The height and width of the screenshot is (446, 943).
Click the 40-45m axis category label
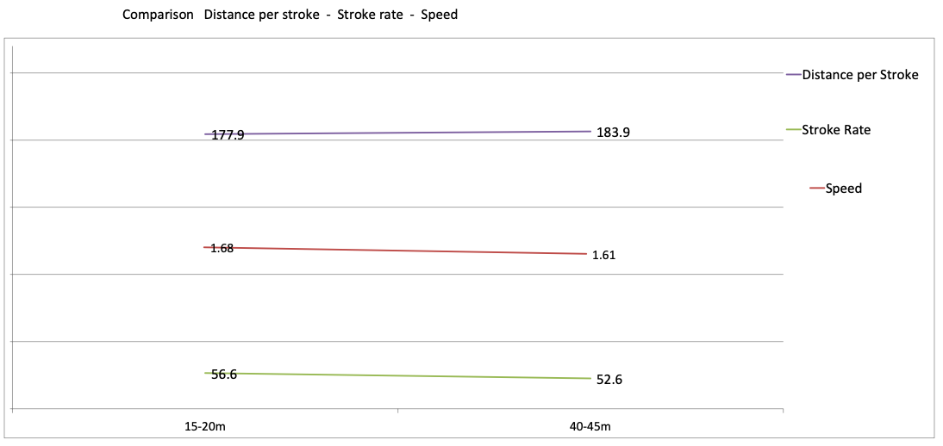click(590, 426)
